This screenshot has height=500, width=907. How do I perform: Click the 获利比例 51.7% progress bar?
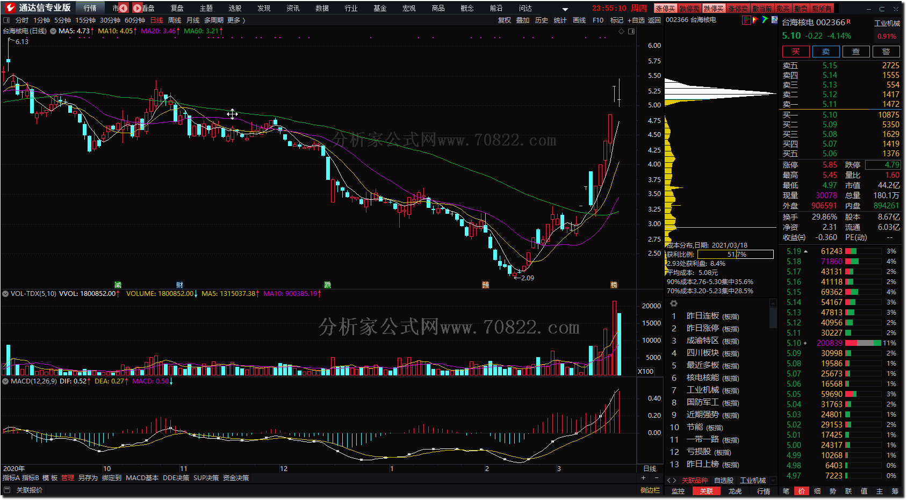coord(735,255)
